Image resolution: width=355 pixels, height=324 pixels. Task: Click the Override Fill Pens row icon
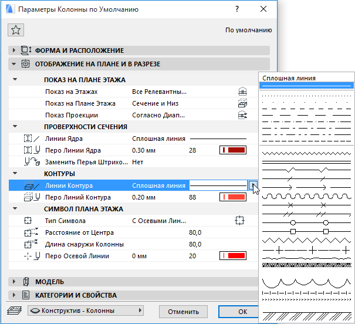click(x=32, y=162)
